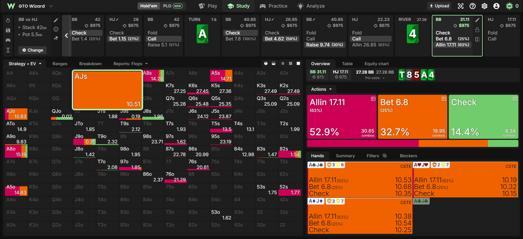Expand details on the Allin 17.11 card
523x239 pixels.
click(x=373, y=99)
